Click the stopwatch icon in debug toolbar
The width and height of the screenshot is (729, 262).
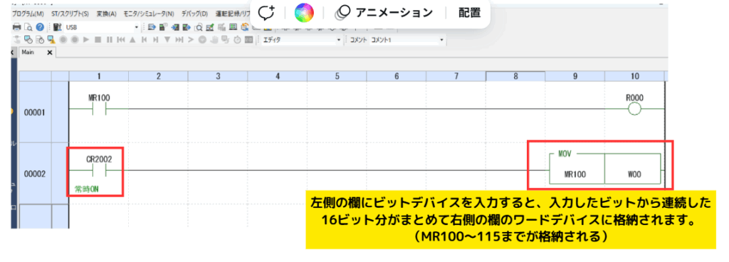(x=237, y=40)
